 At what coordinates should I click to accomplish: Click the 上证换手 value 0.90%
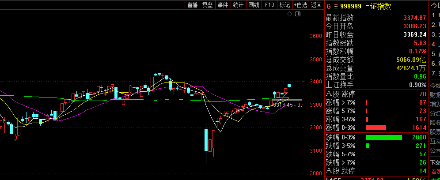pyautogui.click(x=418, y=85)
